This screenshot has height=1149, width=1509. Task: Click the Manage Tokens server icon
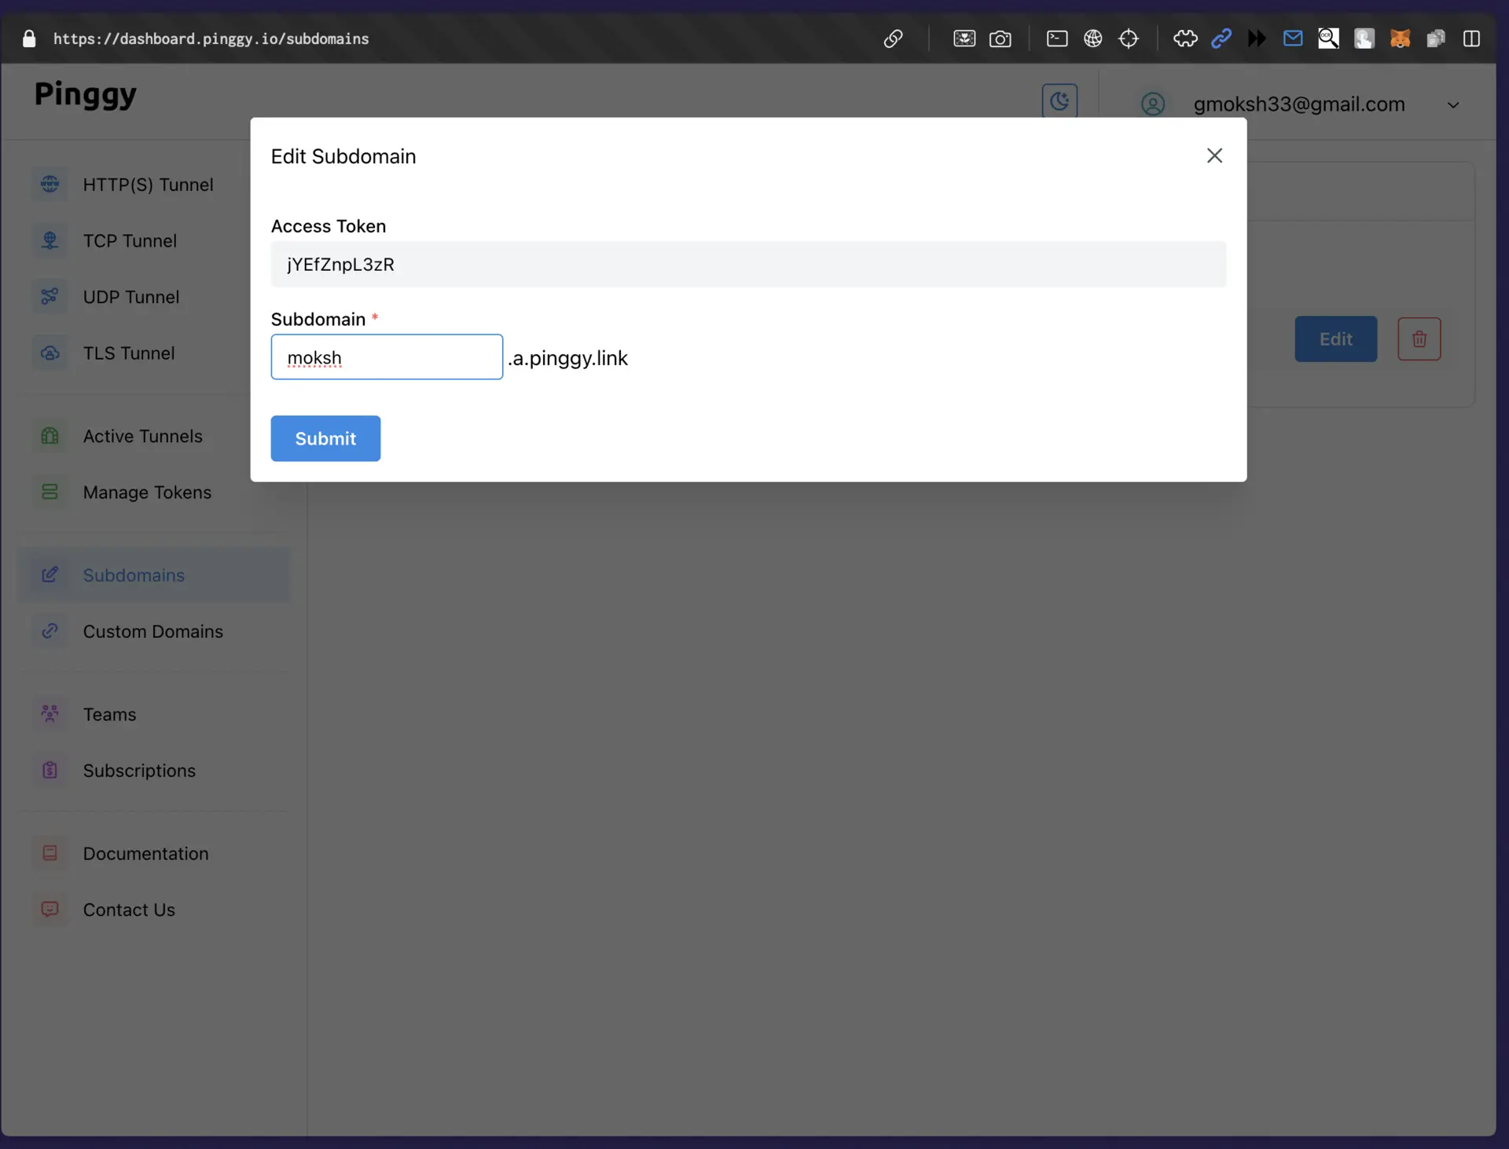50,492
